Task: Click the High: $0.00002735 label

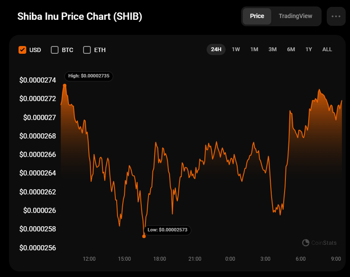Action: pos(89,76)
